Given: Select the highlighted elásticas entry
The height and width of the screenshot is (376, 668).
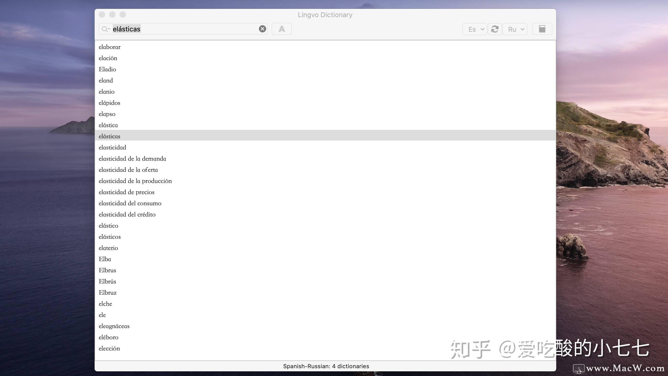Looking at the screenshot, I should (109, 136).
